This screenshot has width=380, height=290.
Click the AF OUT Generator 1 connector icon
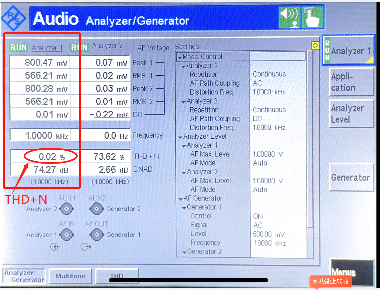coord(97,234)
